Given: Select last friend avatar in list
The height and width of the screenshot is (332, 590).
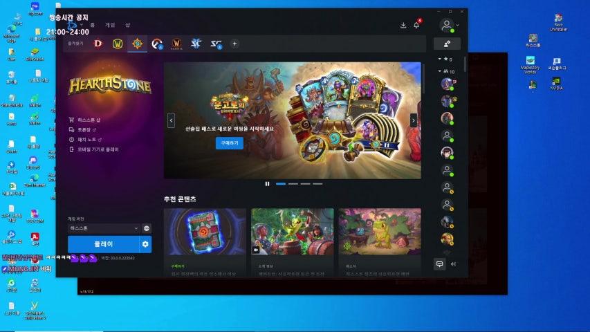Looking at the screenshot, I should (447, 239).
